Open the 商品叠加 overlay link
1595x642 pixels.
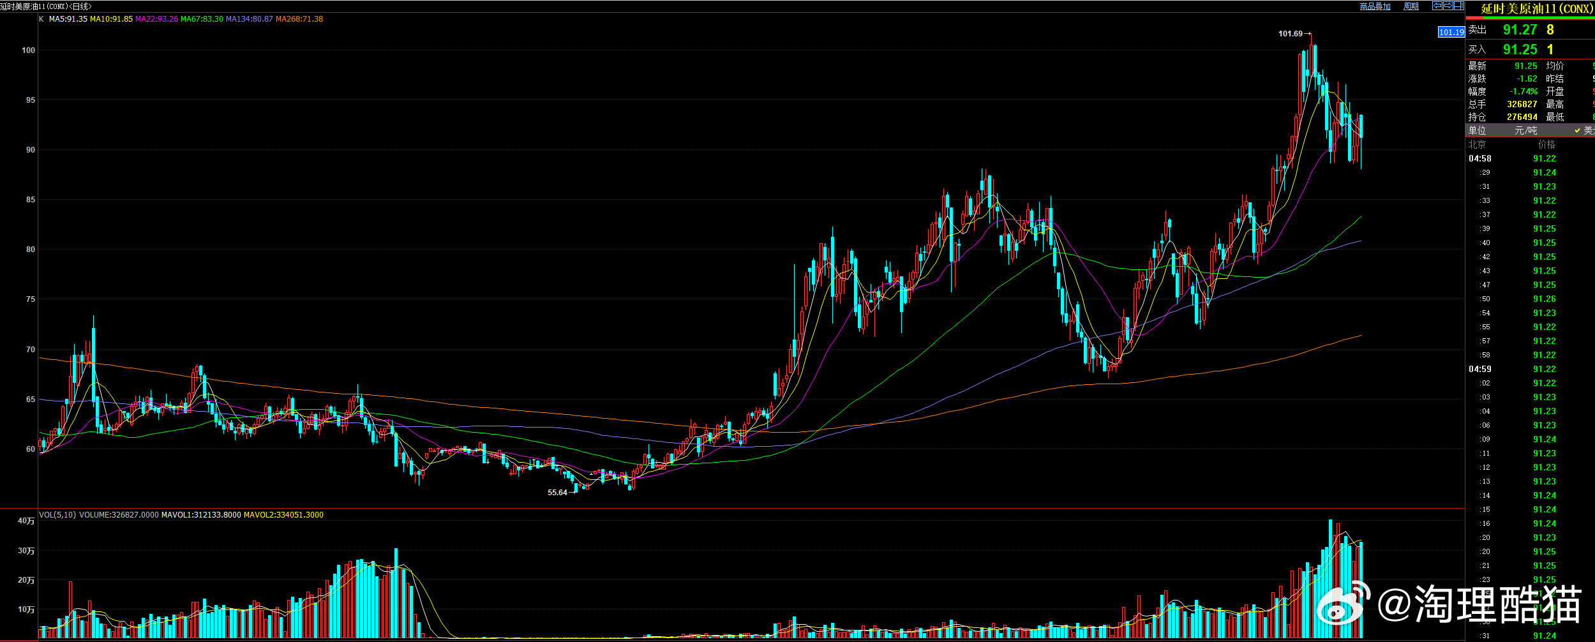1375,6
